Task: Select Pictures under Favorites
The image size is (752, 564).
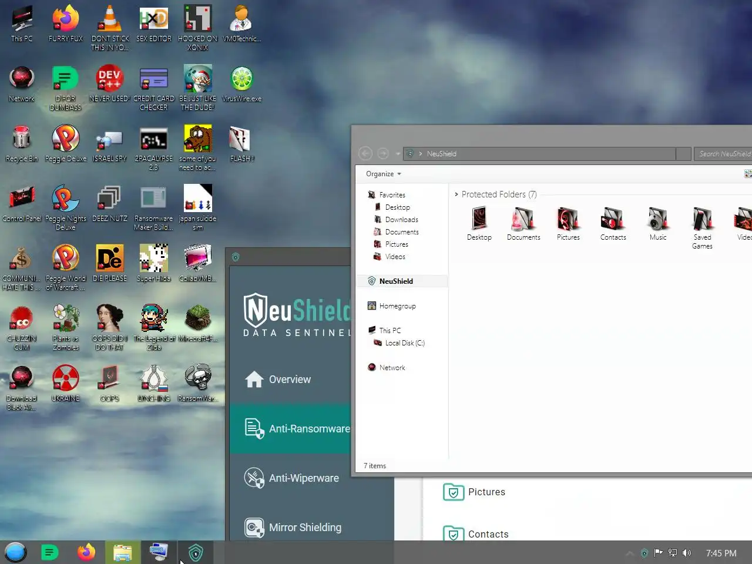Action: [x=391, y=244]
